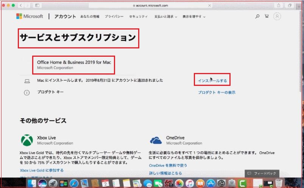Open iBooks from the dock
Viewport: 304px width, 188px height.
click(200, 183)
